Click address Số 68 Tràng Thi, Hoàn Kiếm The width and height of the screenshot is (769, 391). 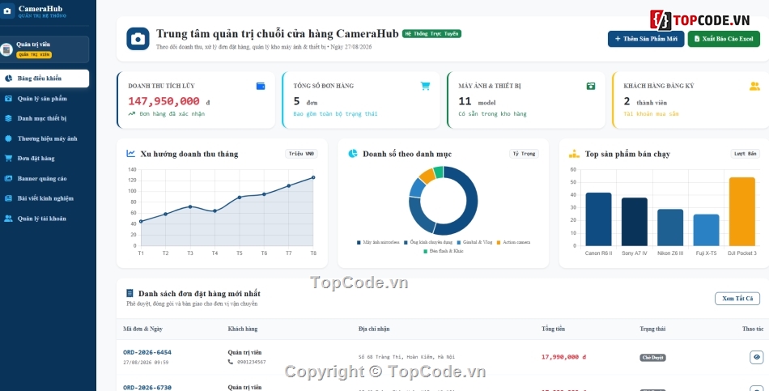point(406,357)
